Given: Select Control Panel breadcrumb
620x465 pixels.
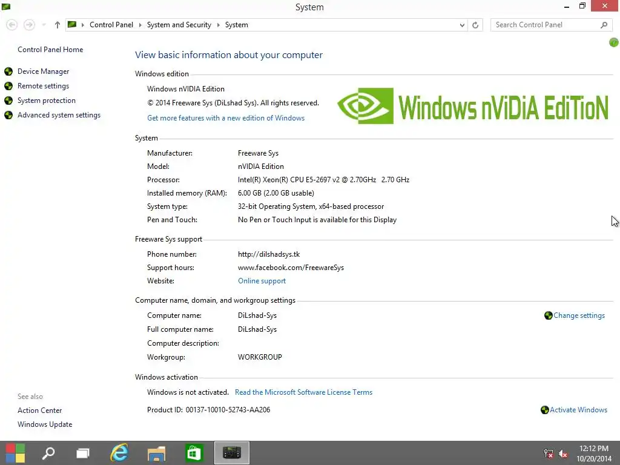Looking at the screenshot, I should pyautogui.click(x=111, y=24).
